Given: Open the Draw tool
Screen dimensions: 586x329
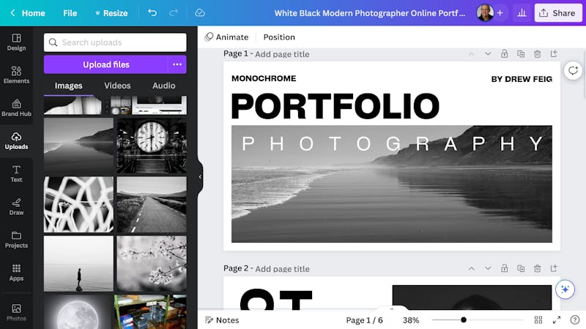Looking at the screenshot, I should (16, 207).
